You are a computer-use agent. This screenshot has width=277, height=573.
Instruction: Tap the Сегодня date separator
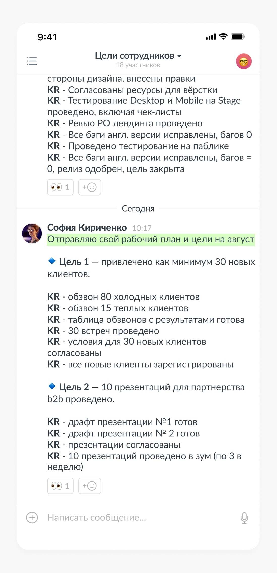pos(138,209)
